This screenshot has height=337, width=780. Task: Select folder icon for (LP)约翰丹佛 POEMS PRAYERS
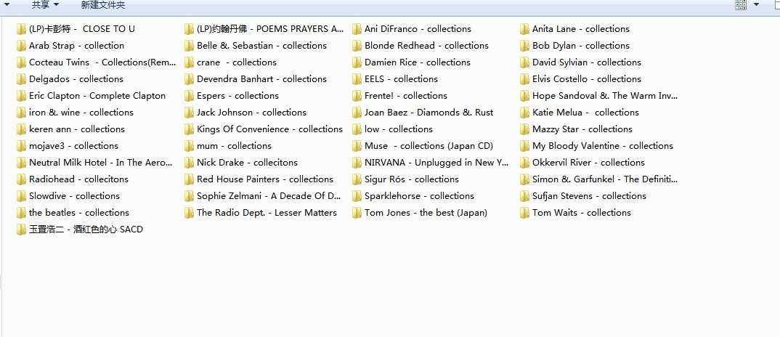point(189,29)
